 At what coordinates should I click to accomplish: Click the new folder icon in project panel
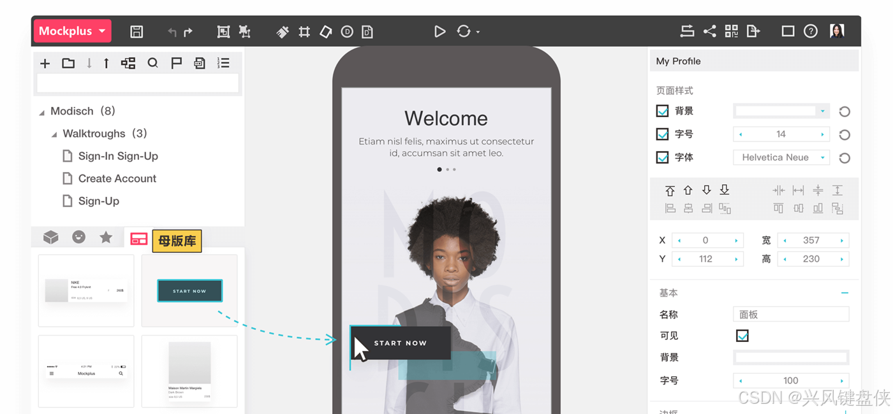(x=68, y=63)
